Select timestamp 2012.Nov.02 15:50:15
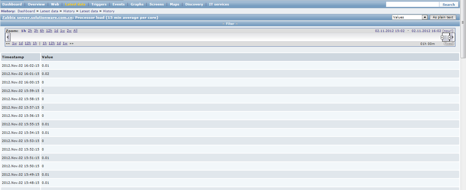Screen dimensions: 466x190 (20, 166)
